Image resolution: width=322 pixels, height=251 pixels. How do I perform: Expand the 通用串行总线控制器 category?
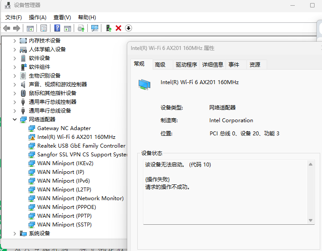[14, 102]
